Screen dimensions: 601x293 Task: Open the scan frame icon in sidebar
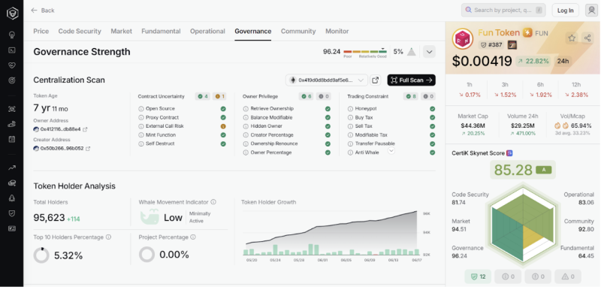coord(12,109)
